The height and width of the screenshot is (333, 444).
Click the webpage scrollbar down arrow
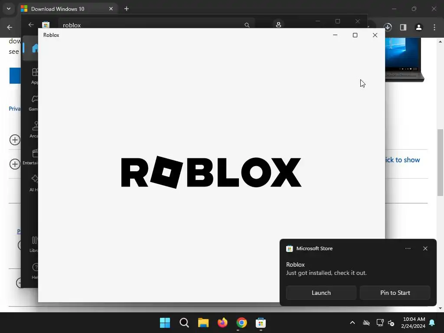440,308
